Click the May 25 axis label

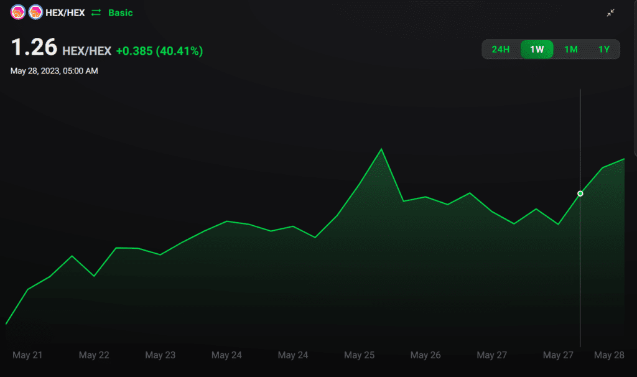[359, 355]
